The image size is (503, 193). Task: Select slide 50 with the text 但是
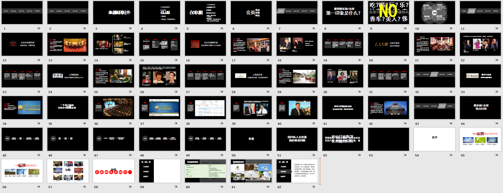click(x=251, y=139)
